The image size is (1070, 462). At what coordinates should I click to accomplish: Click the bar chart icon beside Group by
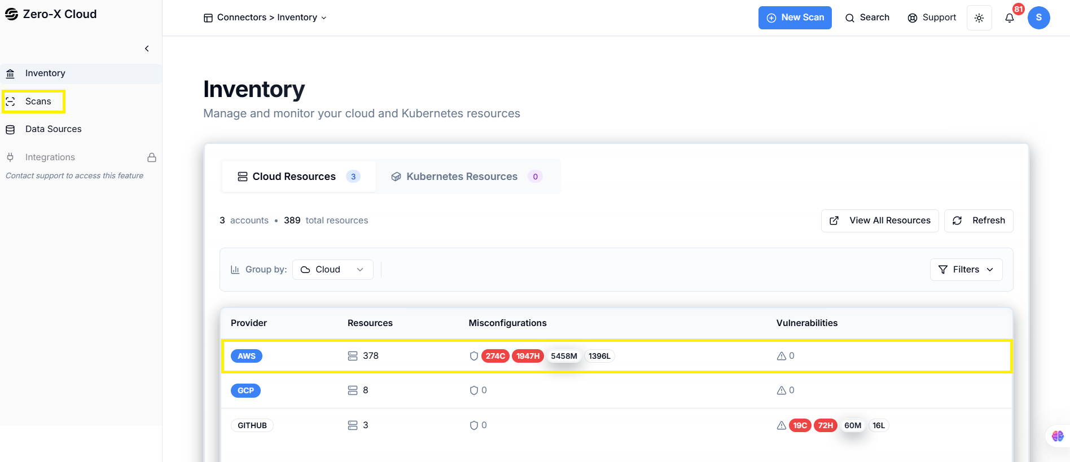coord(235,270)
